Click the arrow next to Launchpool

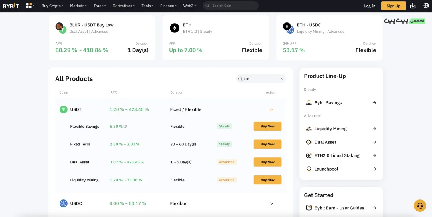375,169
